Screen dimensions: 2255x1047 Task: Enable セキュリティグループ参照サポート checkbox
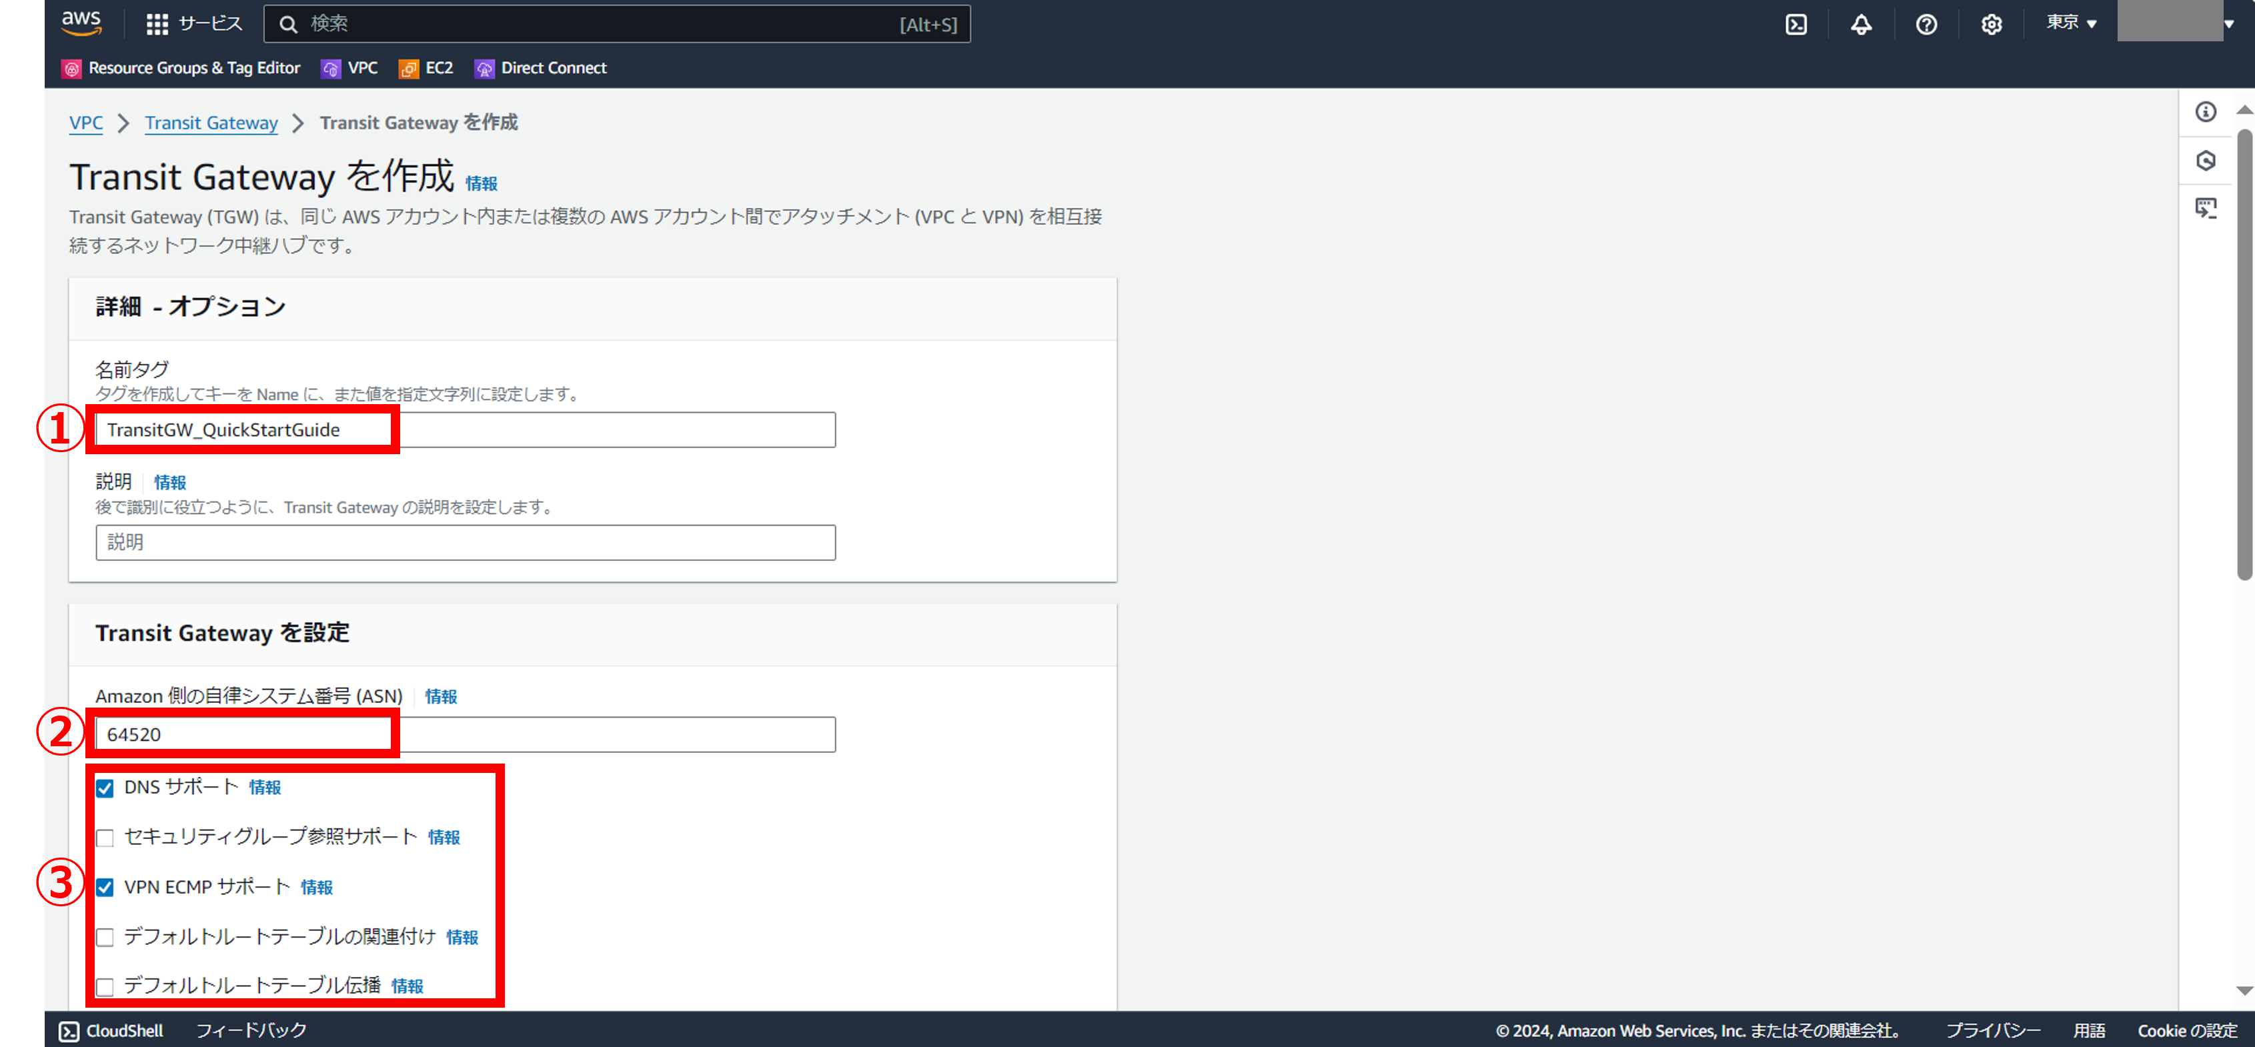pyautogui.click(x=105, y=838)
